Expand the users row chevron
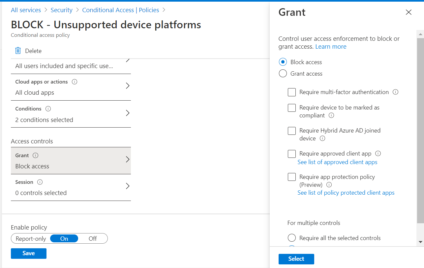Image resolution: width=424 pixels, height=268 pixels. point(128,60)
